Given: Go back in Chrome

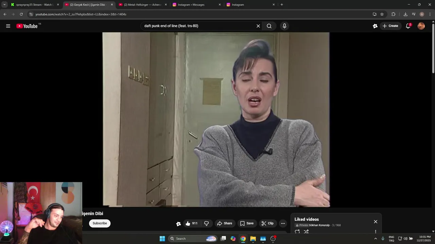Looking at the screenshot, I should tap(5, 14).
